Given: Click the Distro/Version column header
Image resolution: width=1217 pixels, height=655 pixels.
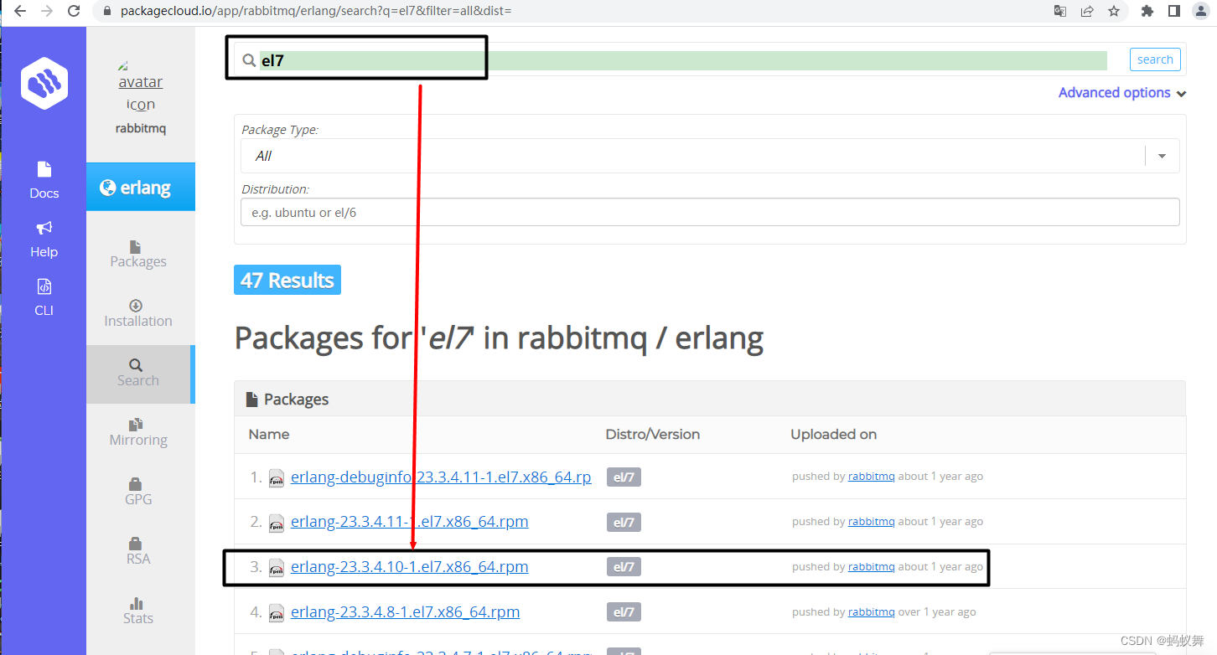Looking at the screenshot, I should pos(653,434).
